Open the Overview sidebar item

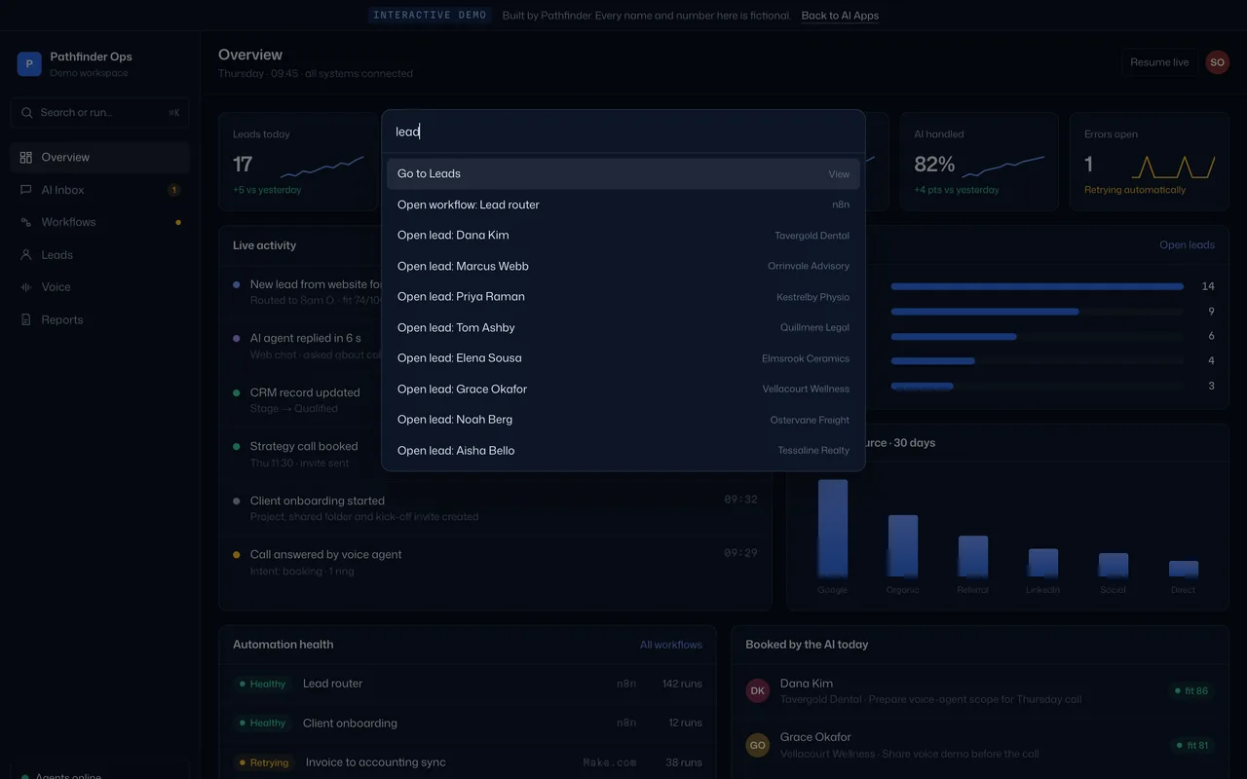[100, 158]
